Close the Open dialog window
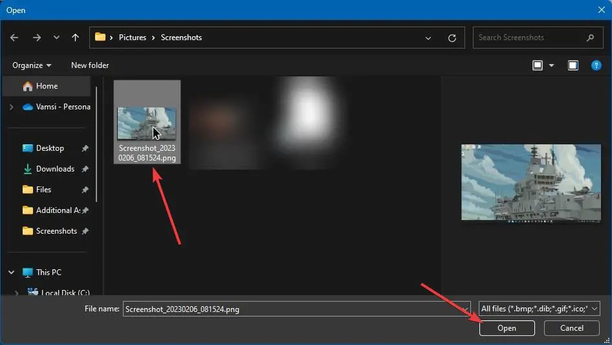The image size is (612, 345). click(x=602, y=10)
